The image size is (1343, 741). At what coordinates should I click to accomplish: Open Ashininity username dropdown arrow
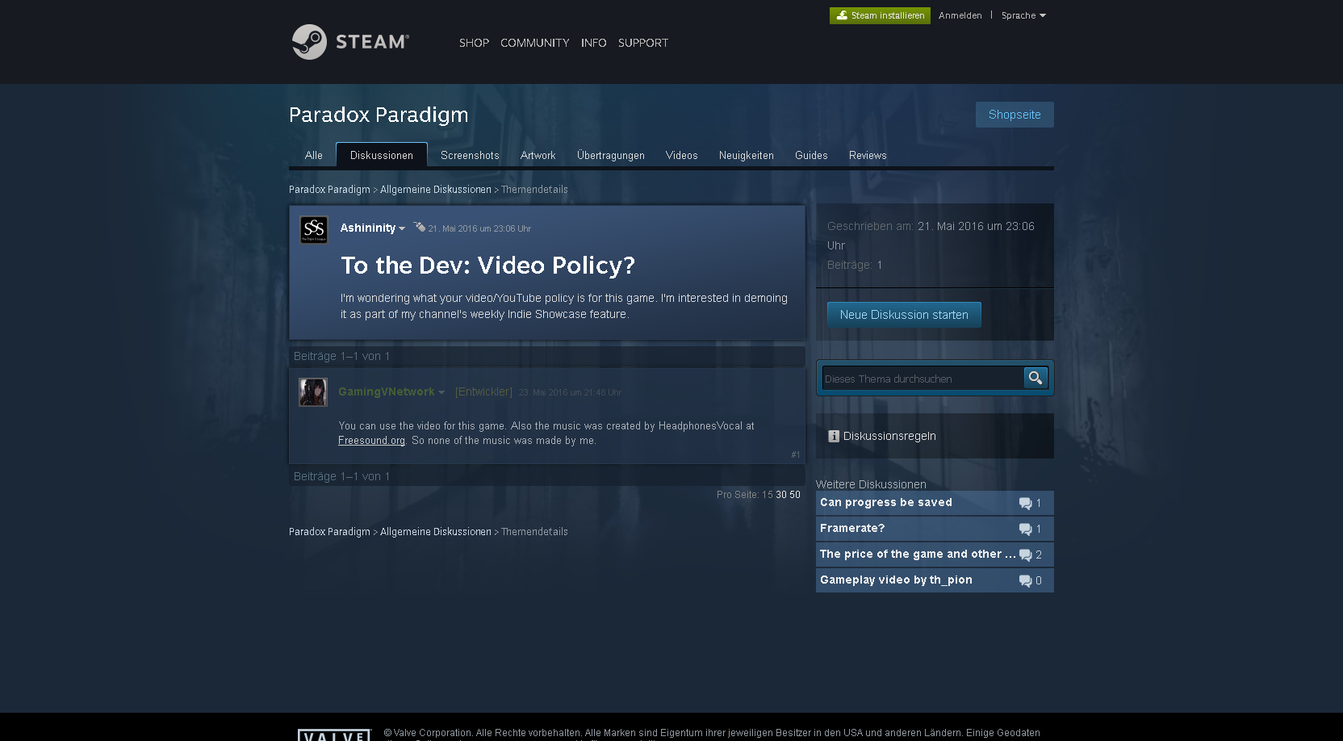coord(402,229)
